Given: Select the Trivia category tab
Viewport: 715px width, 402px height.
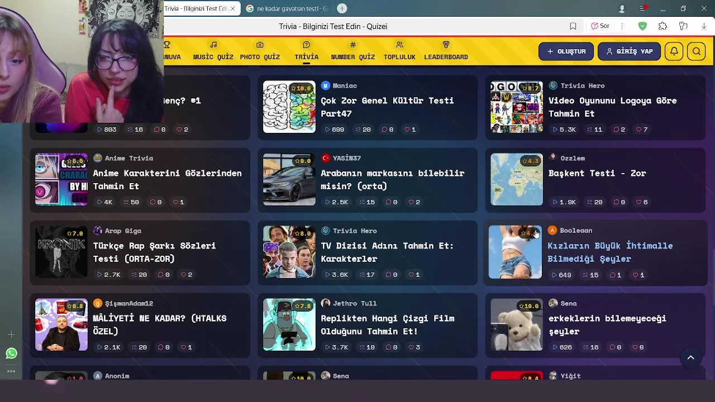Looking at the screenshot, I should click(x=306, y=51).
